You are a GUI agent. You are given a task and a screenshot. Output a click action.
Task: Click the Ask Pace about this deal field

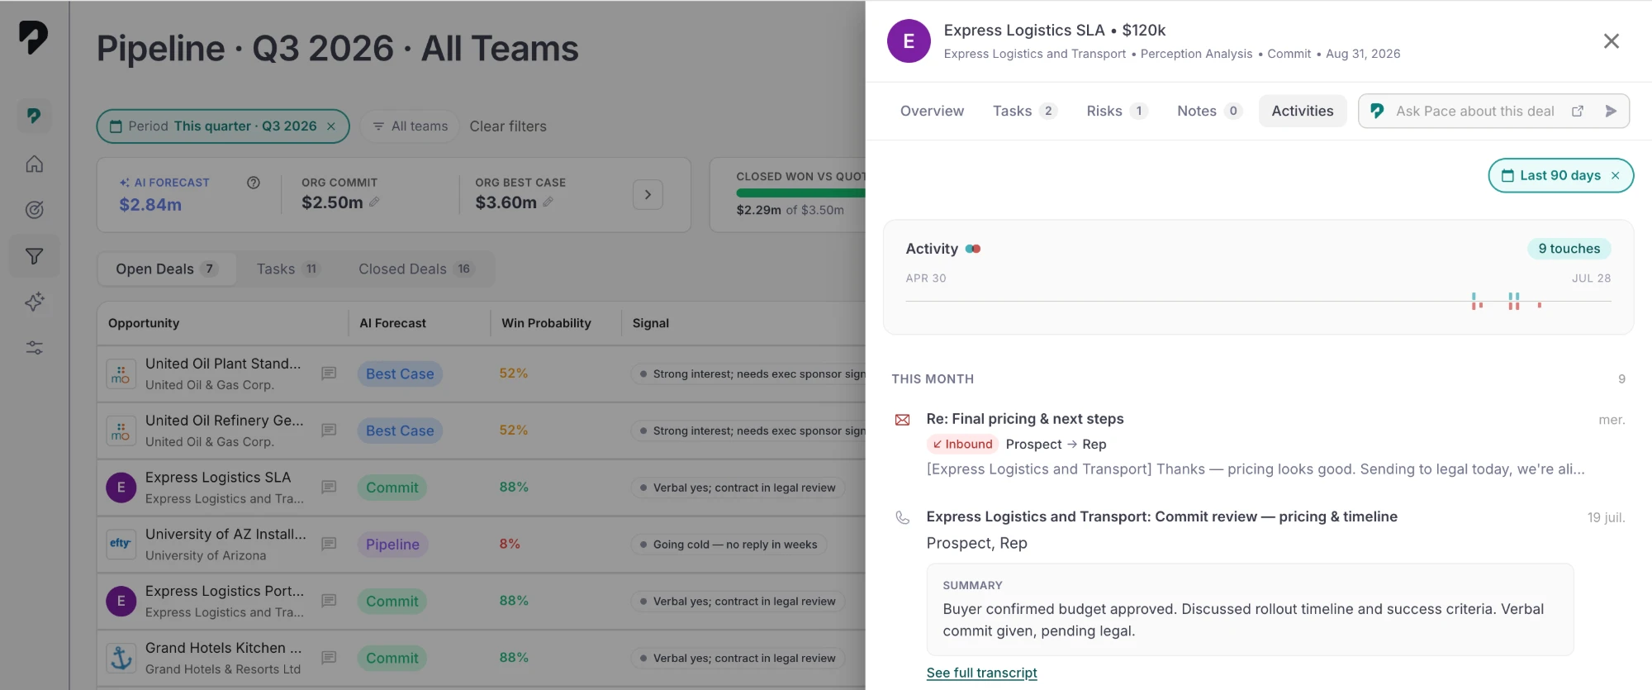pyautogui.click(x=1474, y=112)
